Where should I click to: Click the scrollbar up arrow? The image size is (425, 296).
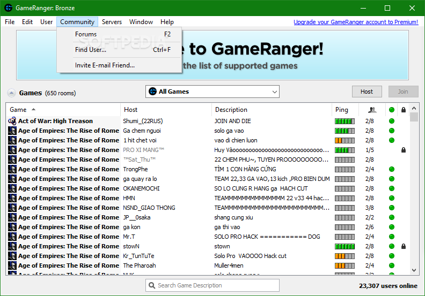tap(414, 109)
